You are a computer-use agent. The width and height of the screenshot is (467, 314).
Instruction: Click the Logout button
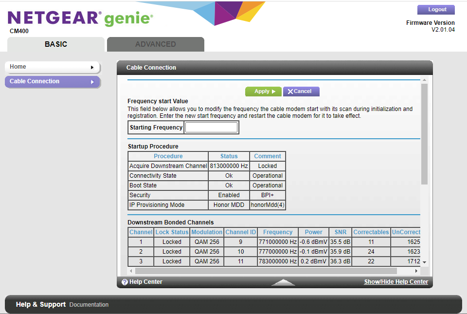click(437, 10)
